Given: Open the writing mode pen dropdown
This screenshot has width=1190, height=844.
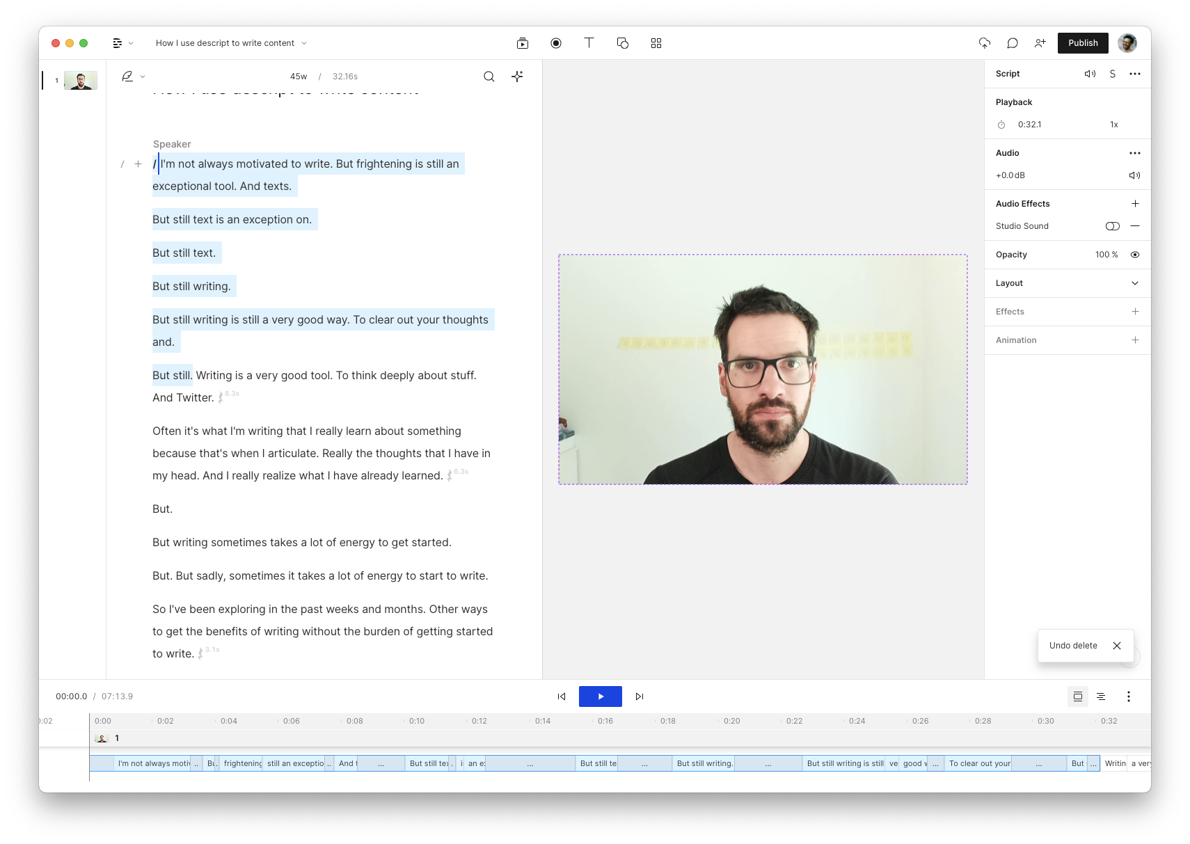Looking at the screenshot, I should tap(133, 77).
